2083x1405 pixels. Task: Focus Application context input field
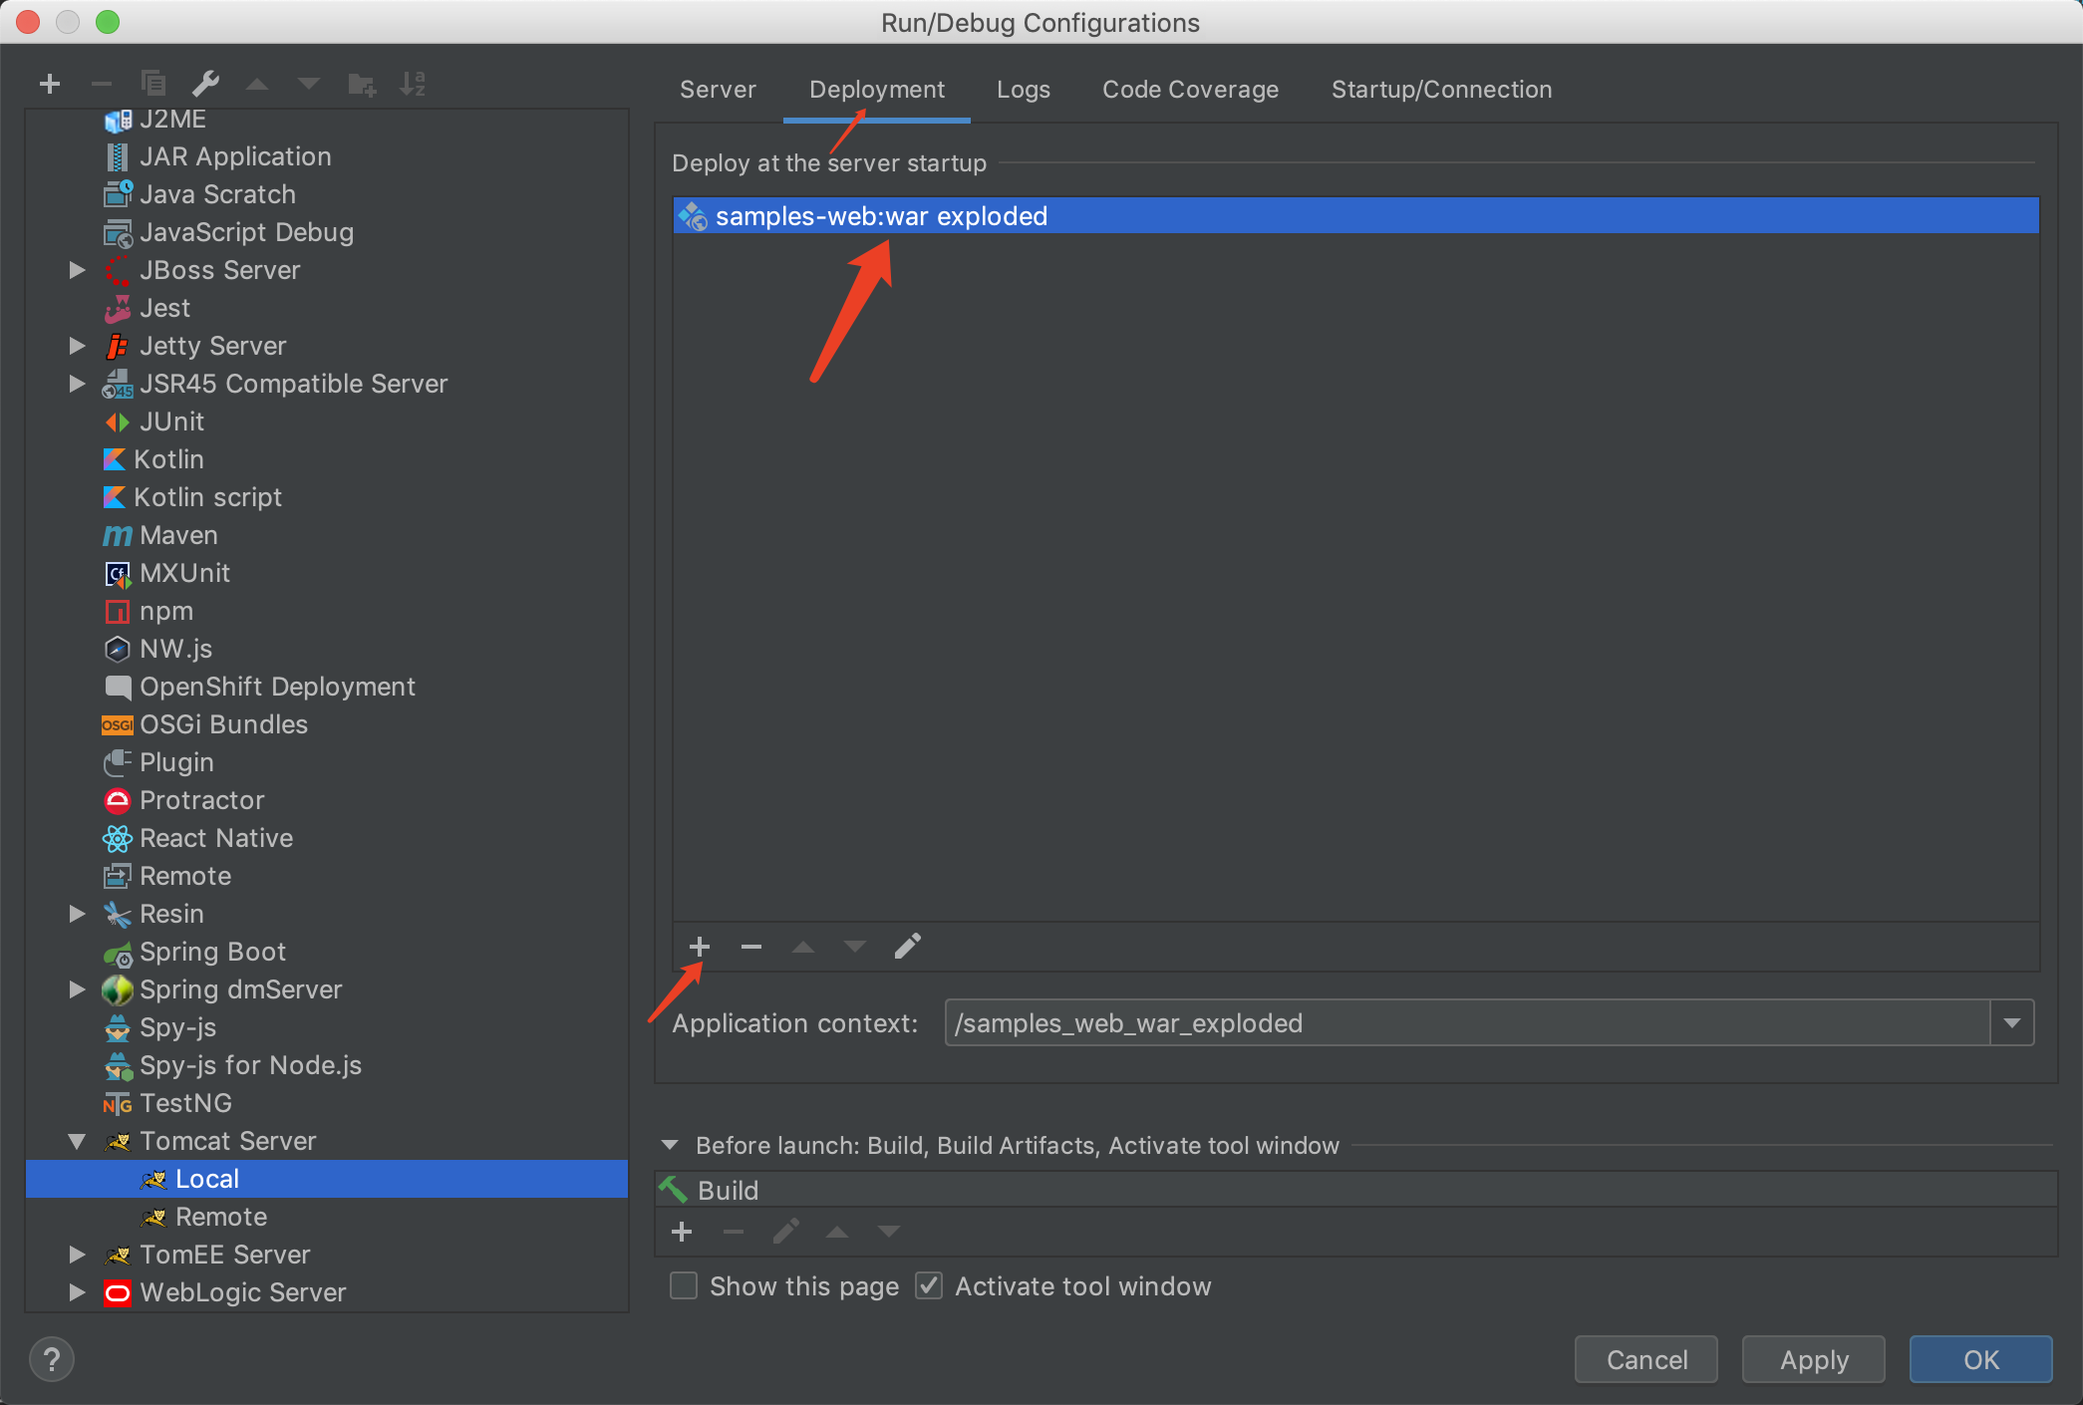(1467, 1023)
